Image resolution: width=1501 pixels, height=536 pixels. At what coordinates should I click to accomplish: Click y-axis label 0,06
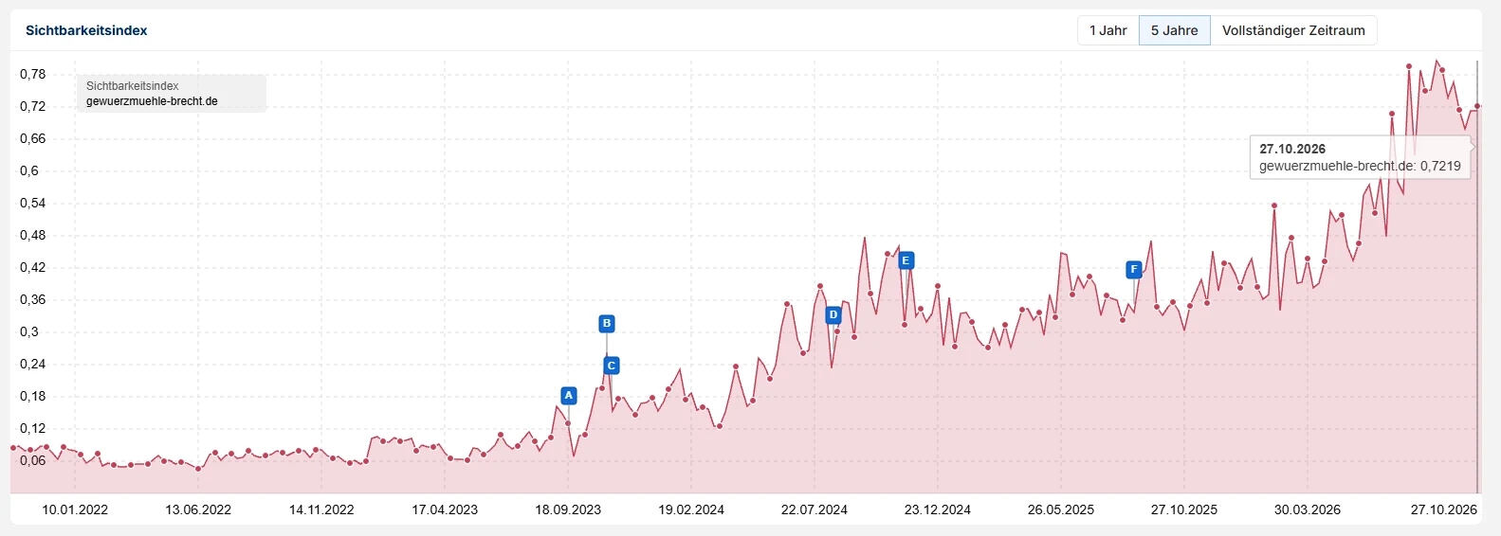[x=33, y=460]
